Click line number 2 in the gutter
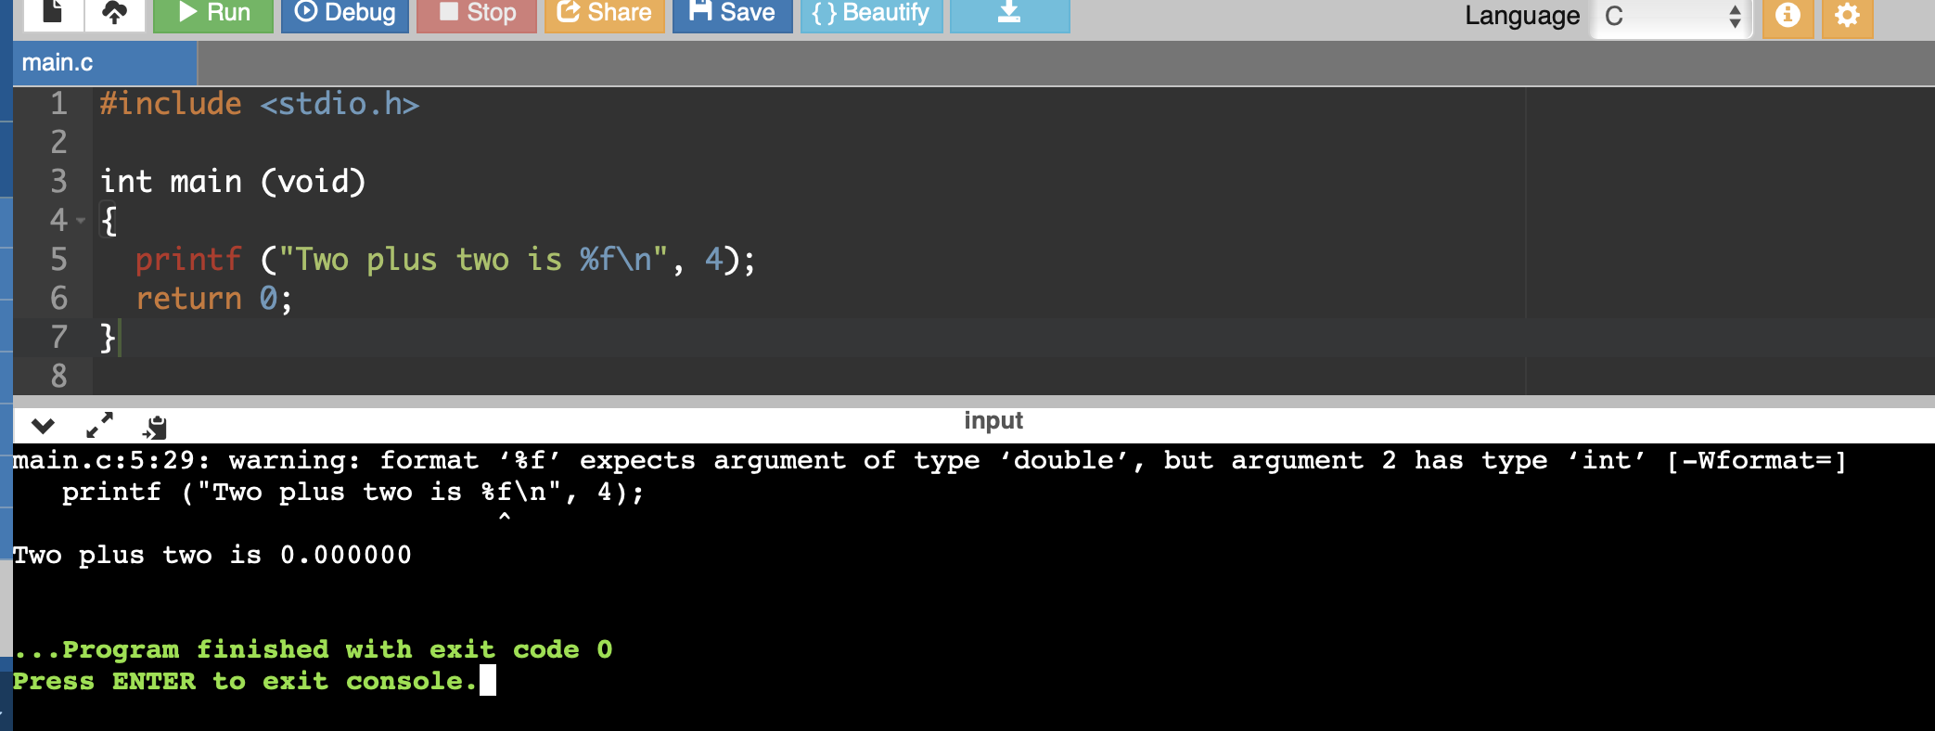The image size is (1935, 731). click(58, 143)
